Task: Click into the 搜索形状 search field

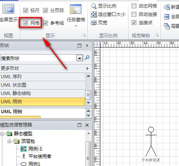Action: (38, 58)
